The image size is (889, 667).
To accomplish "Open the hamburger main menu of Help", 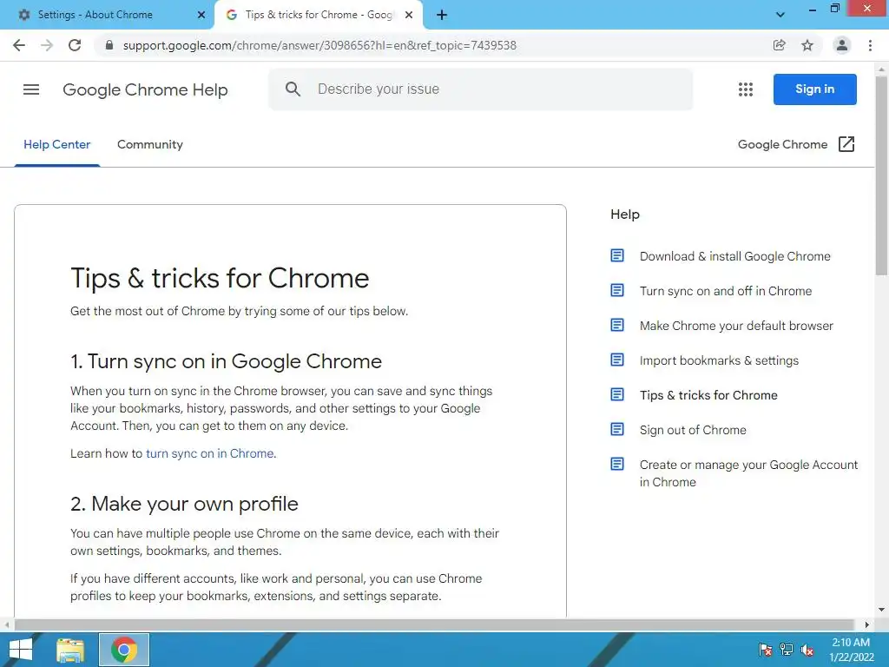I will tap(31, 89).
